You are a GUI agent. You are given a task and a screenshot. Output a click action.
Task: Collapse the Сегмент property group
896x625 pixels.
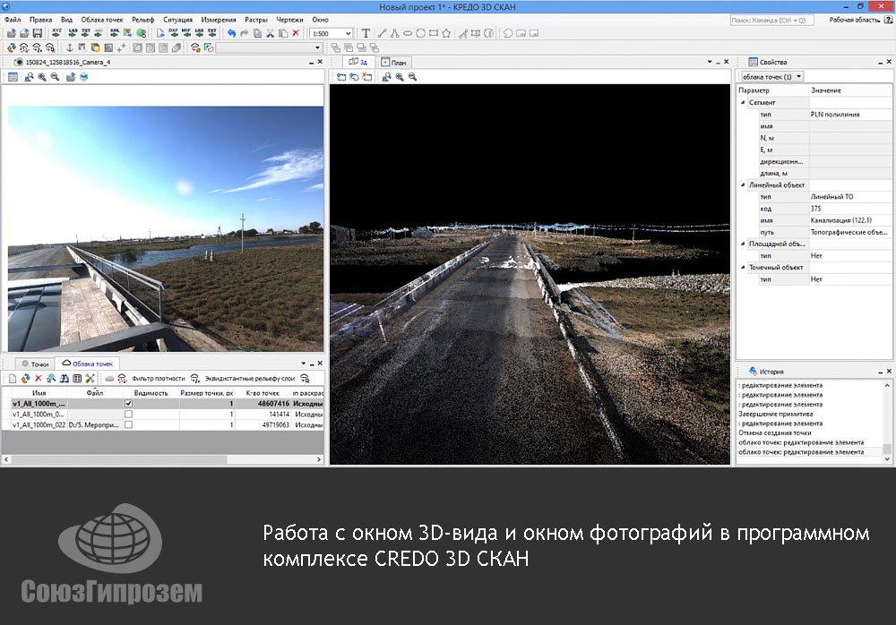[x=743, y=103]
